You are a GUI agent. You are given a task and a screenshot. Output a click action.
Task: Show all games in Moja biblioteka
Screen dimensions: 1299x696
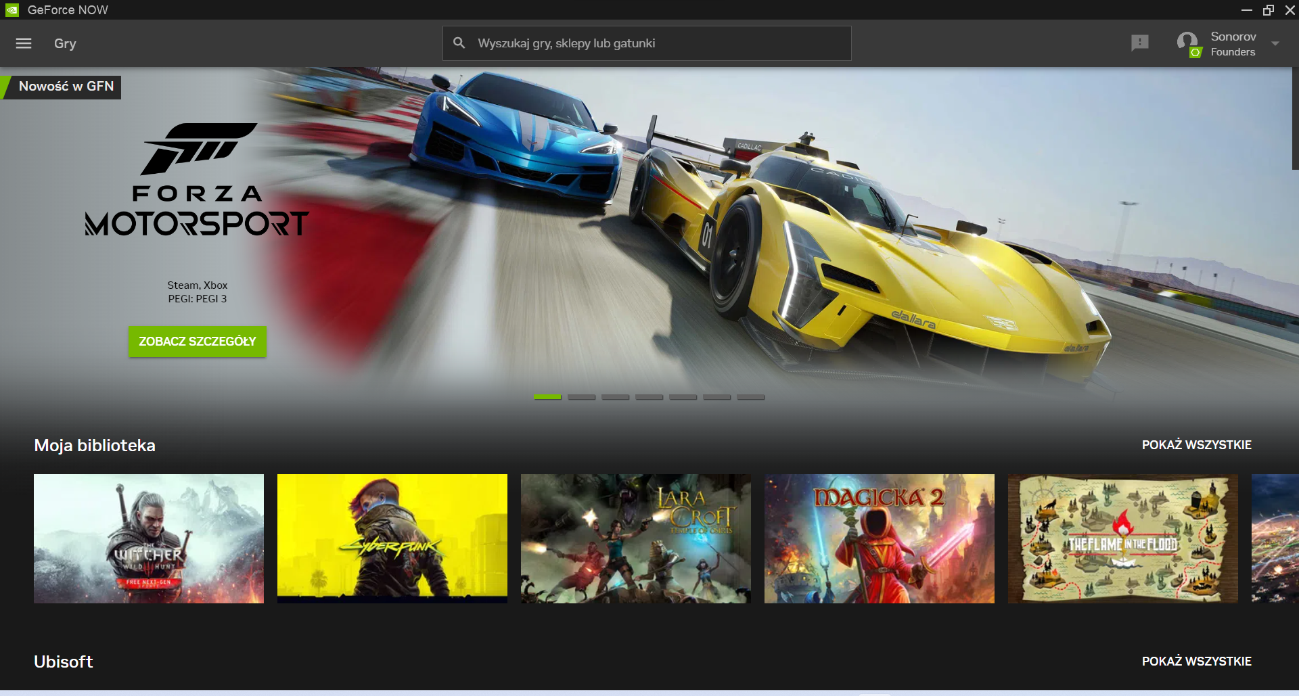pyautogui.click(x=1196, y=445)
